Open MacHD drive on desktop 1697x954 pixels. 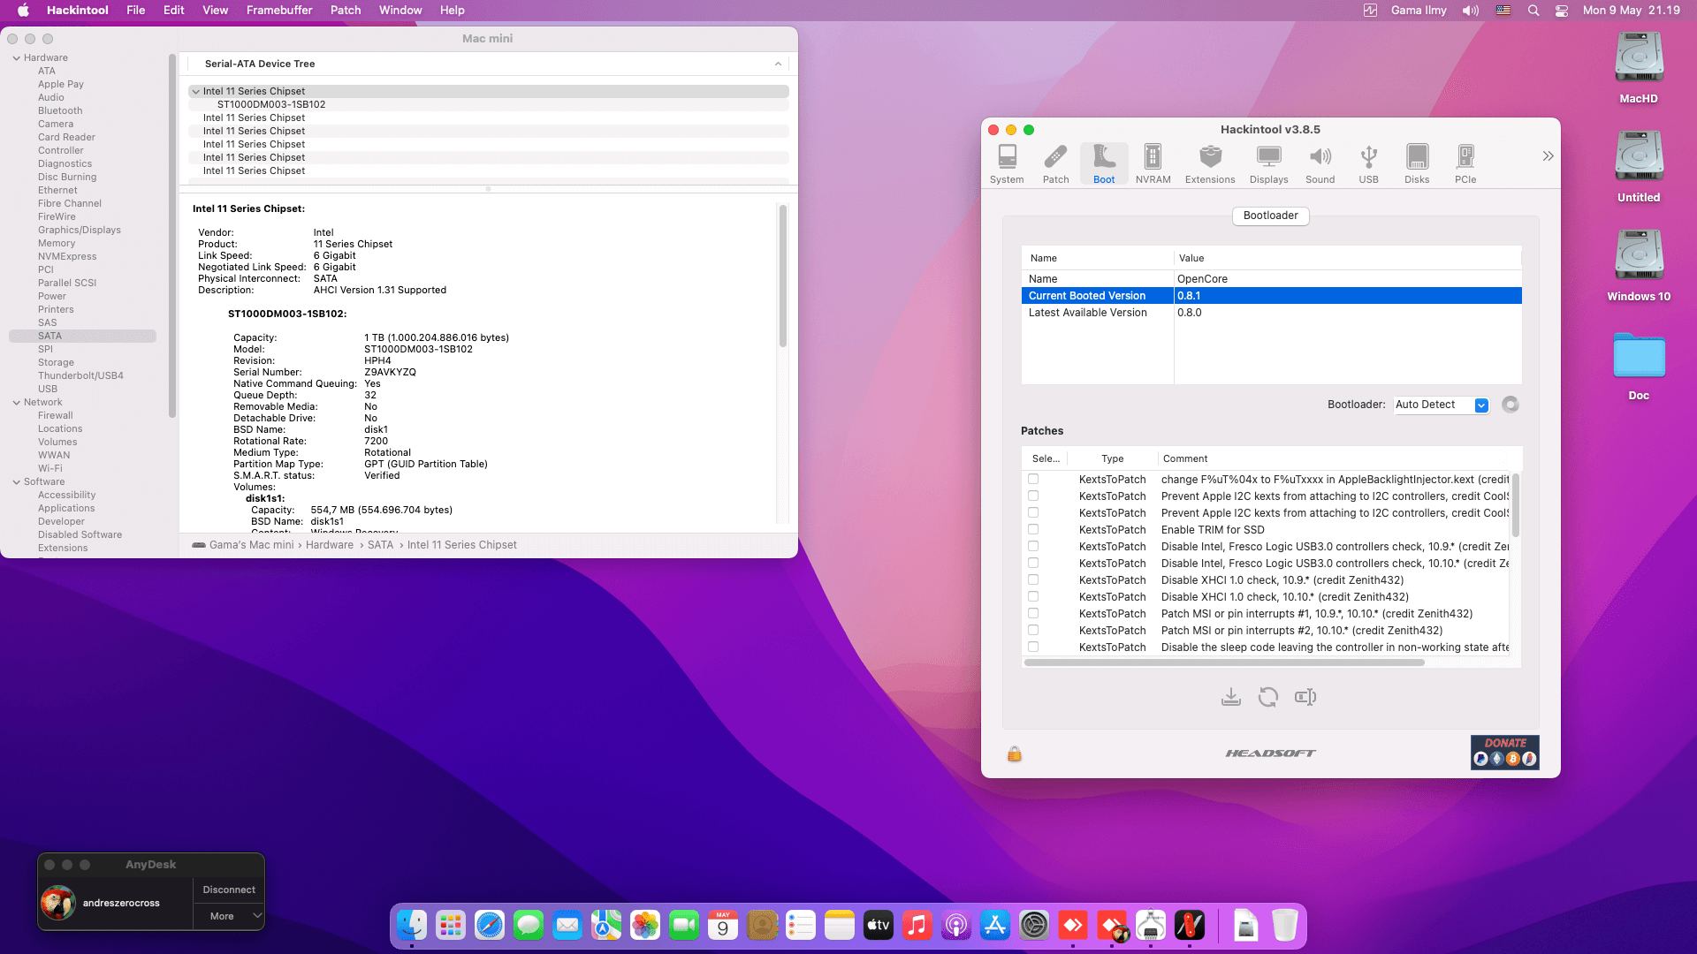(1639, 68)
